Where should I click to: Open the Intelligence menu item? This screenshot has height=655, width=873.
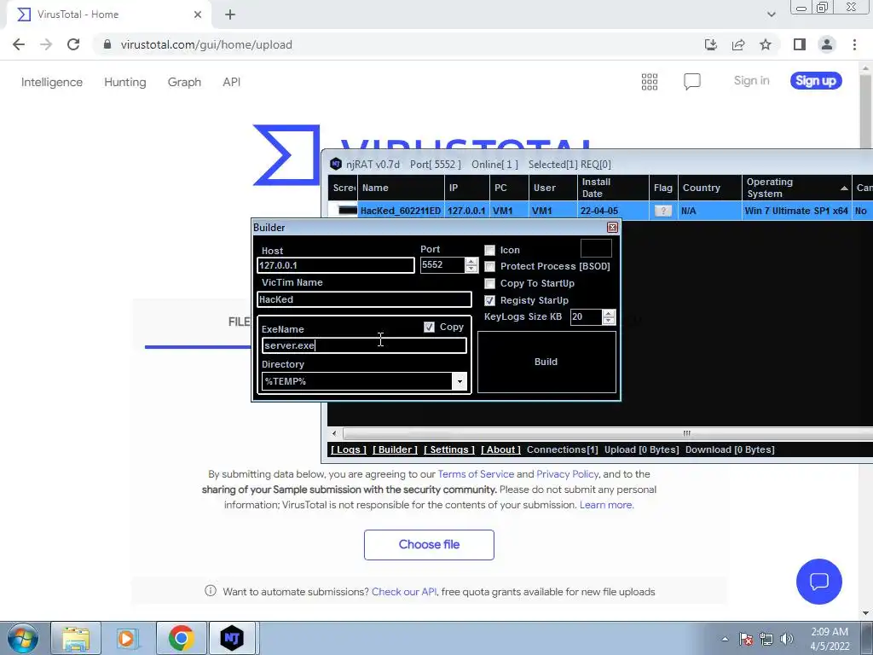pos(52,82)
